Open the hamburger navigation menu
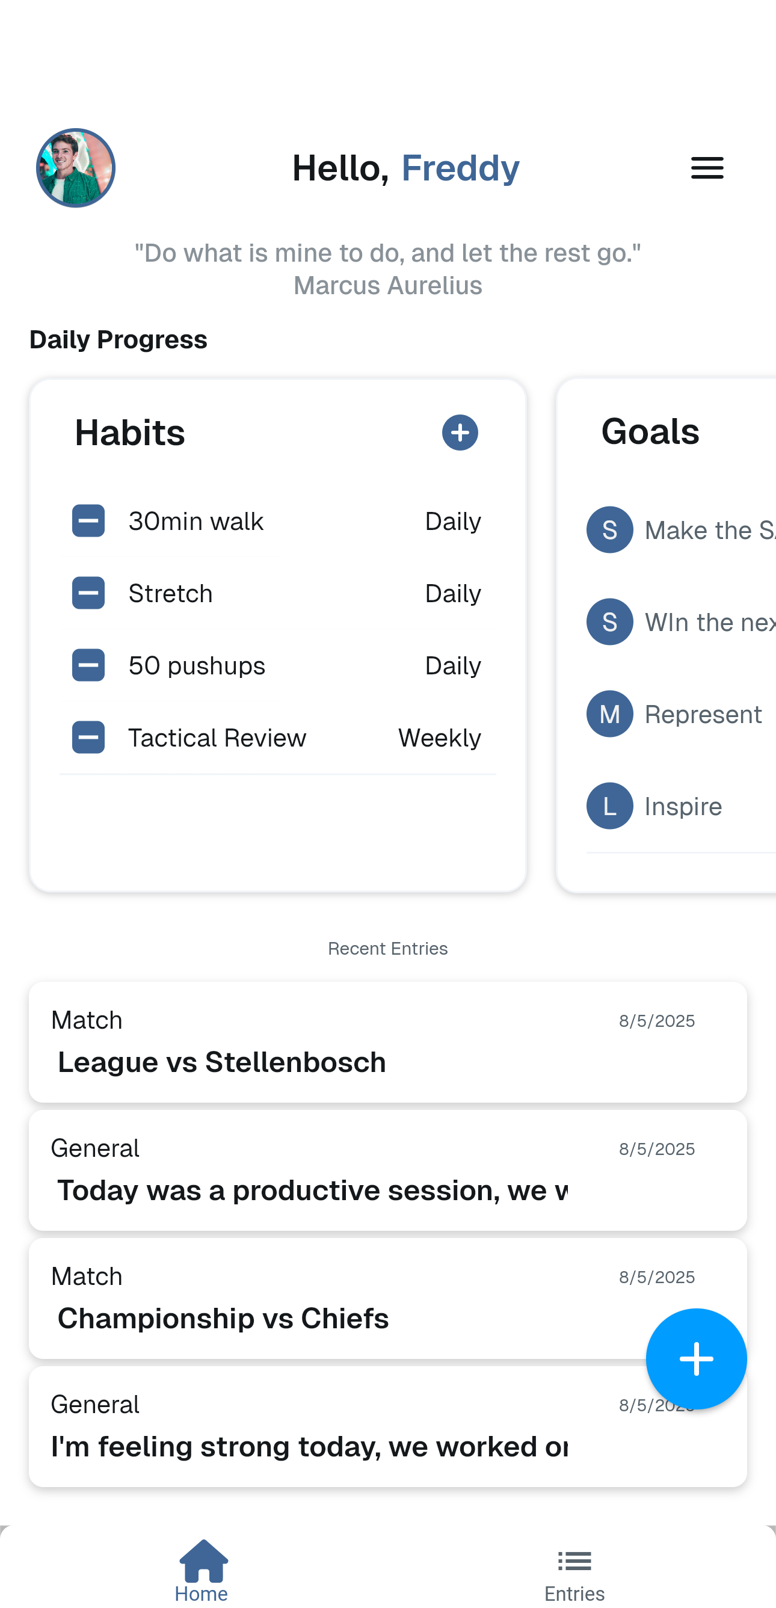The height and width of the screenshot is (1608, 776). point(706,168)
